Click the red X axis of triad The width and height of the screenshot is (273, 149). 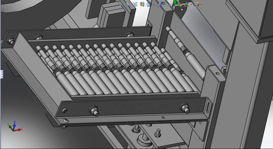pyautogui.click(x=18, y=129)
